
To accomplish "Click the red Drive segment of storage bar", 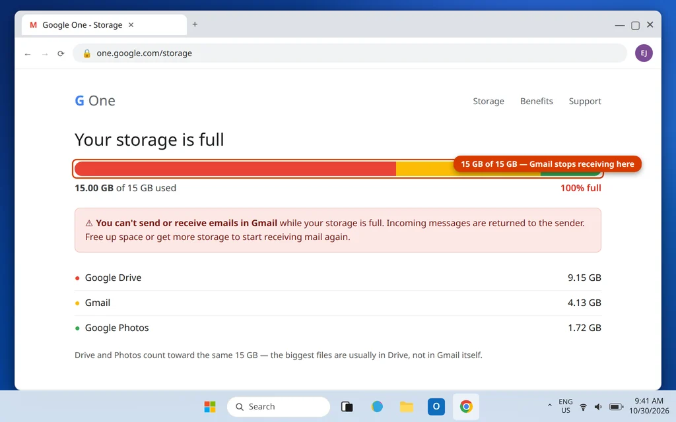I will (x=236, y=169).
